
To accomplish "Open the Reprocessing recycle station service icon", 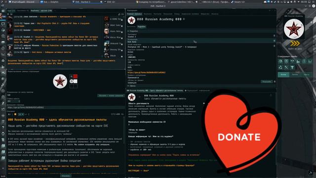I will pos(280,67).
